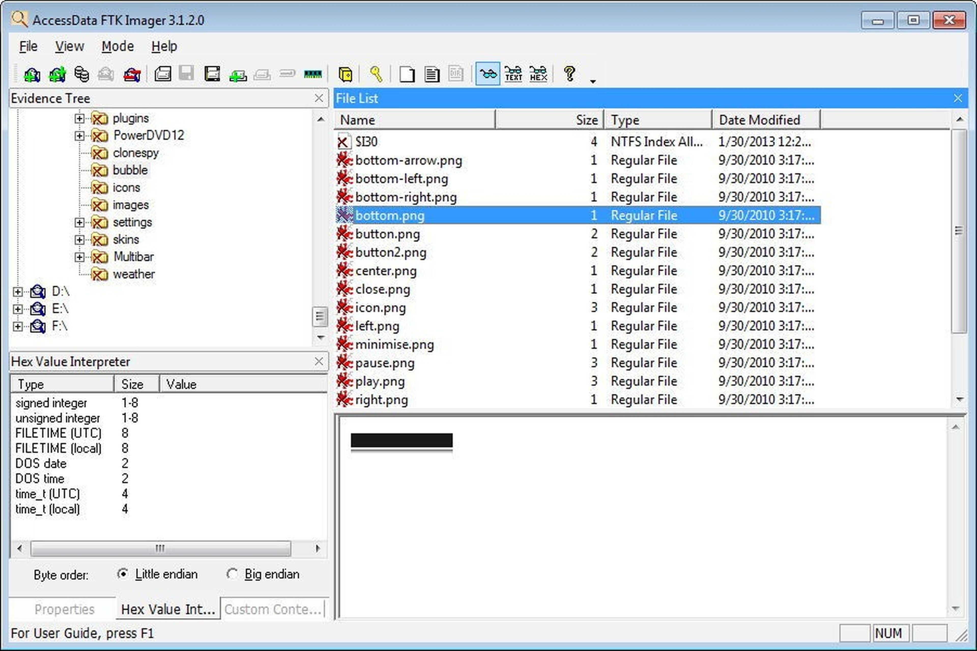Select the weather folder in tree

(134, 274)
